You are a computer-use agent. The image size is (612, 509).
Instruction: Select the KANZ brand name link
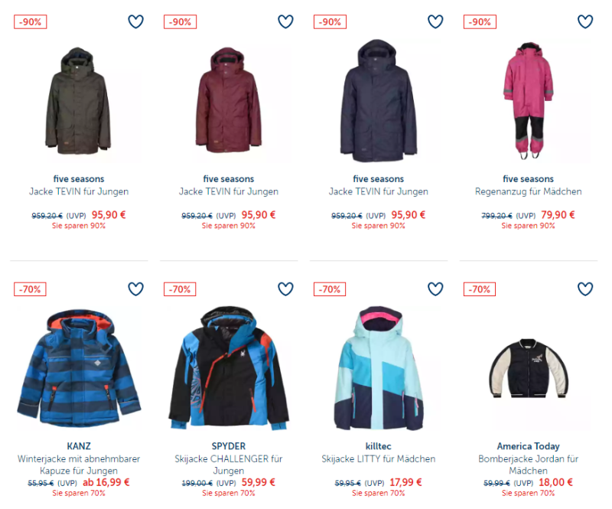[79, 446]
